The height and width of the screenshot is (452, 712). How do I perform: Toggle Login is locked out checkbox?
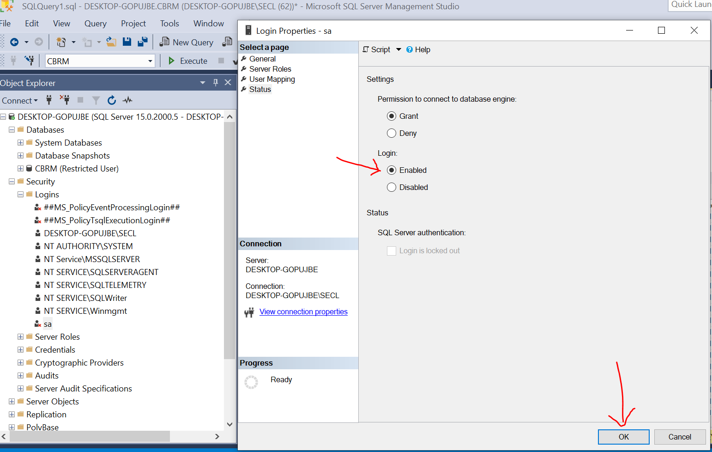tap(392, 250)
